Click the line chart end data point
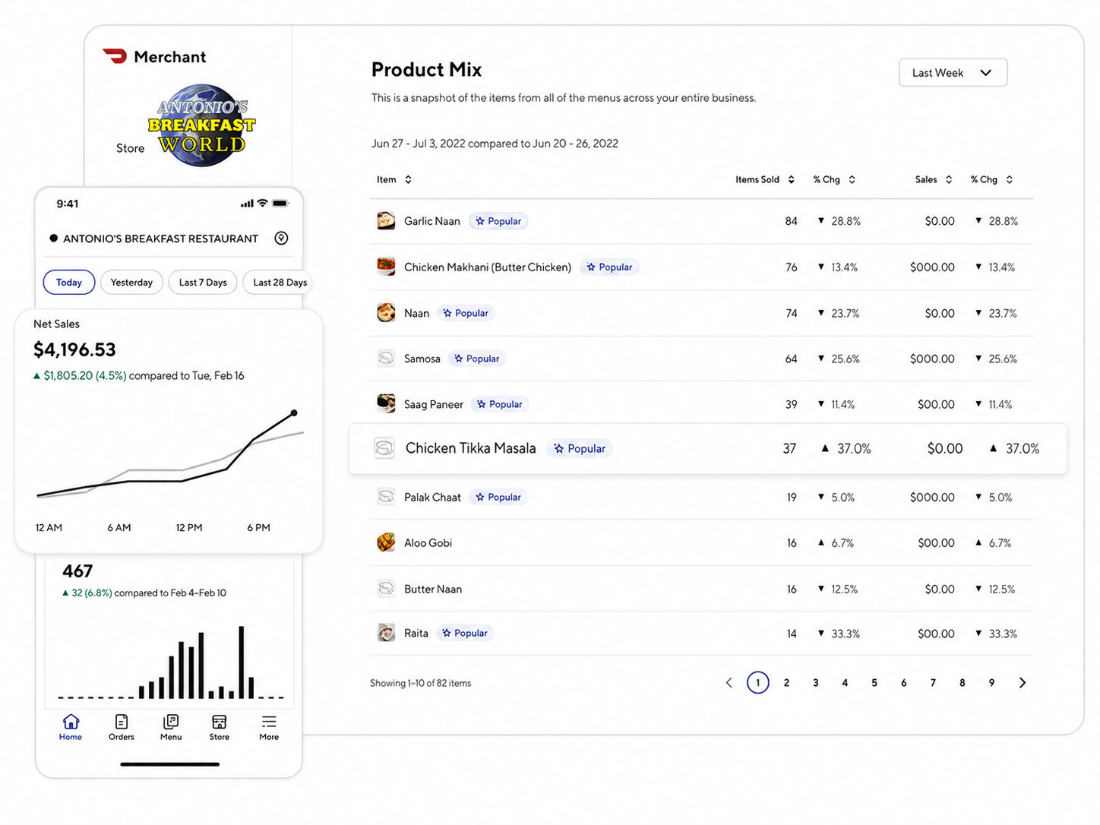Screen dimensions: 1100x825 pos(294,413)
